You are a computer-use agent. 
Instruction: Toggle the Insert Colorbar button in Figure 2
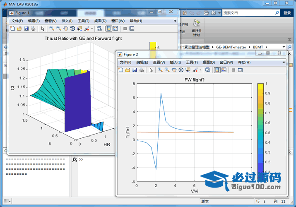tap(217, 70)
